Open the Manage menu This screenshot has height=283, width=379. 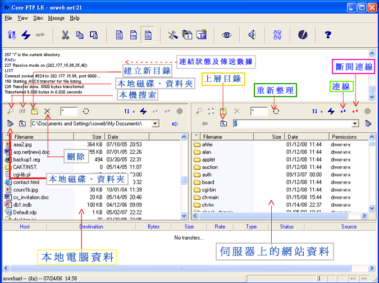coord(56,18)
